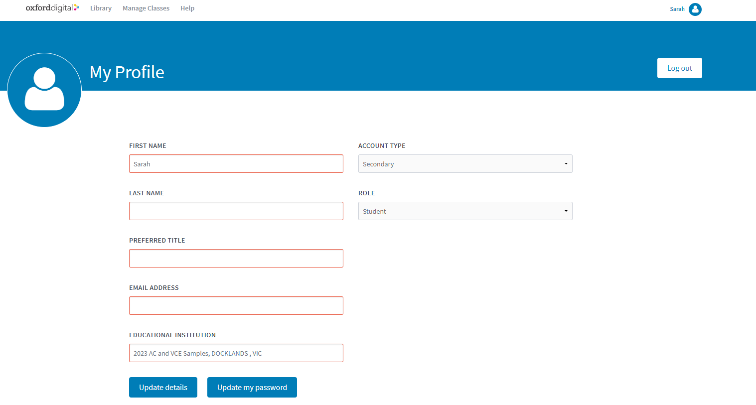756x405 pixels.
Task: Click the large profile picture avatar
Action: click(x=44, y=90)
